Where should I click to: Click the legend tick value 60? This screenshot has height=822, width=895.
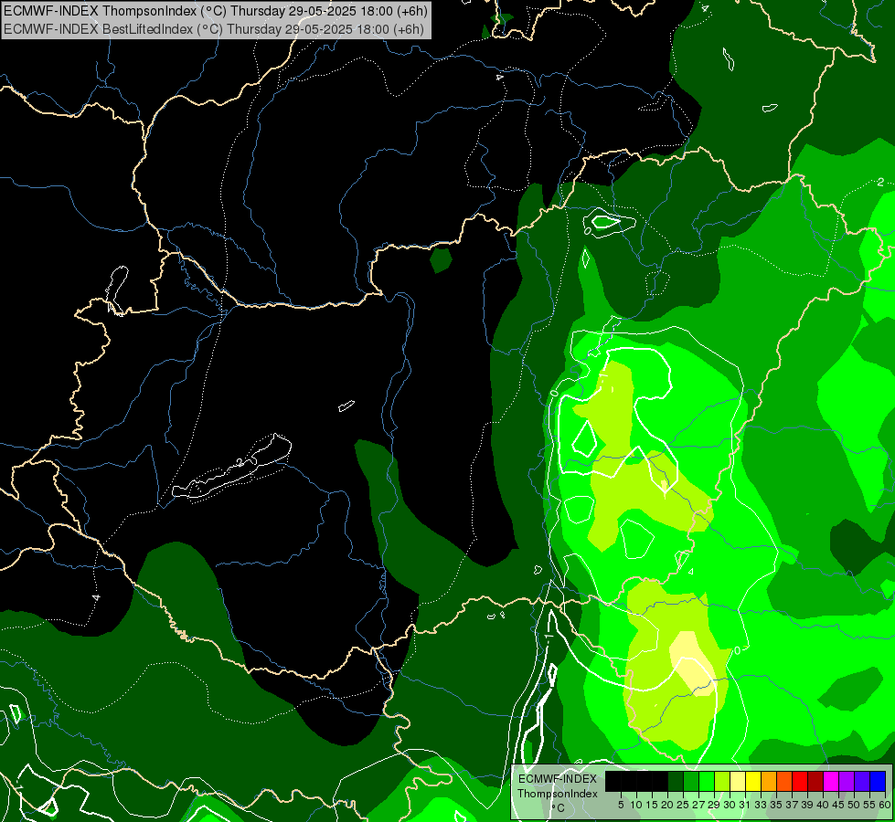(x=885, y=805)
